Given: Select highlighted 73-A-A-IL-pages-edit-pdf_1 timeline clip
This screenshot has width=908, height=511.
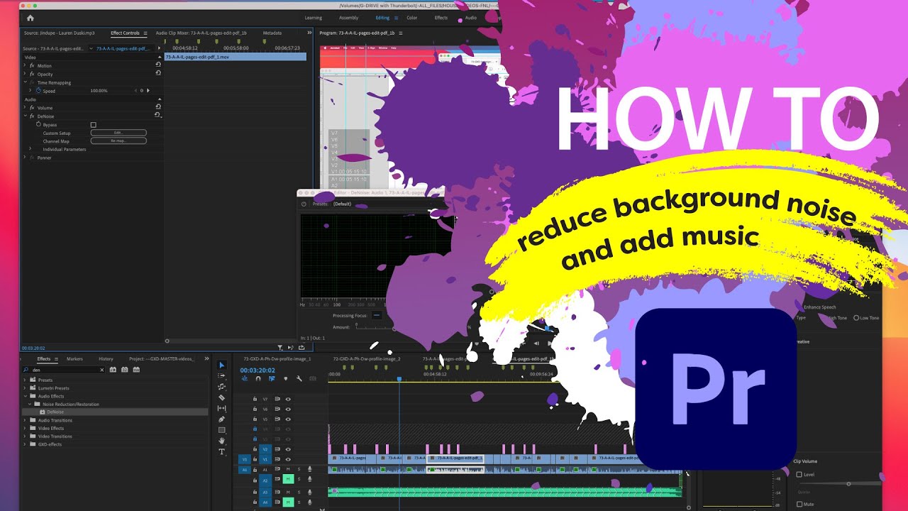Looking at the screenshot, I should click(455, 458).
